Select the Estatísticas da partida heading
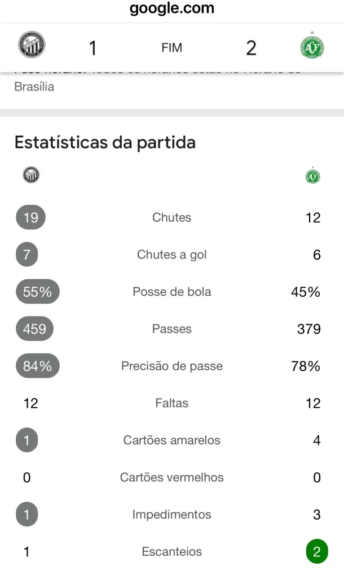344x579 pixels. click(105, 142)
